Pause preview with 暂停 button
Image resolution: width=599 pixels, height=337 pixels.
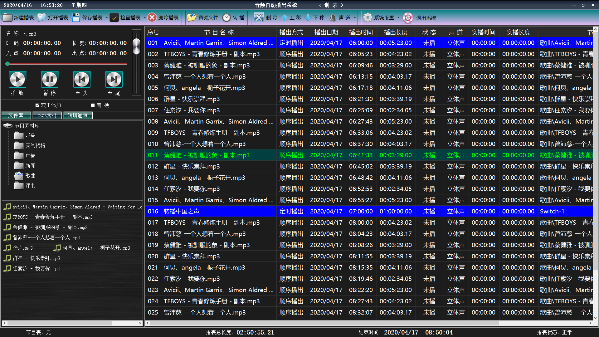tap(50, 79)
